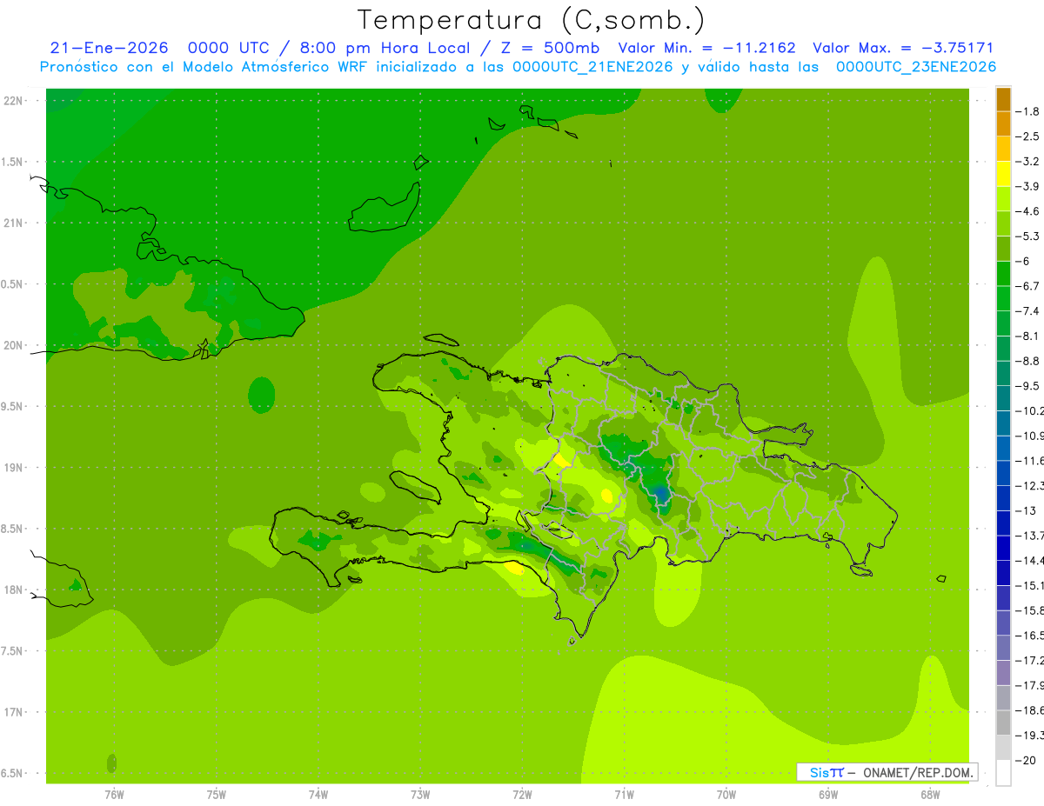Pick legend swatch between -5.3 and -6

(x=1003, y=249)
